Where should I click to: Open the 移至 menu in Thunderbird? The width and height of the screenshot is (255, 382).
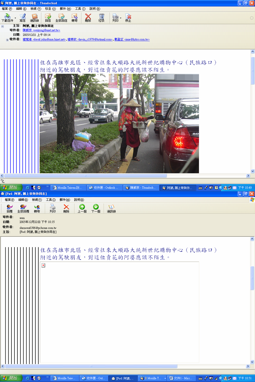[50, 9]
